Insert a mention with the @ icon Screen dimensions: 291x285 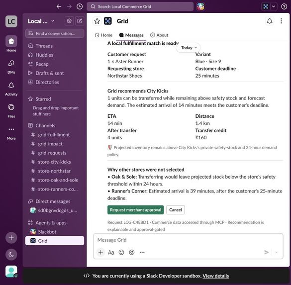pos(132,252)
